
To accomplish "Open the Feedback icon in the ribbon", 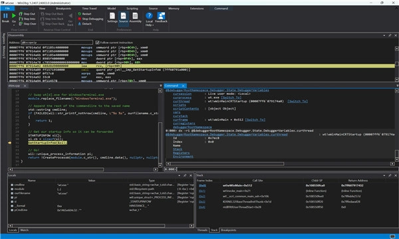I will click(x=161, y=16).
